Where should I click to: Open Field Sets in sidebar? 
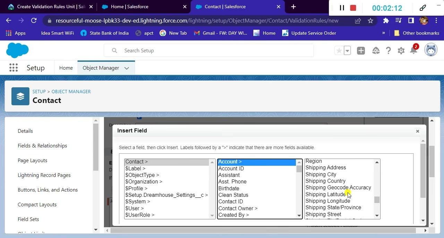(x=28, y=219)
